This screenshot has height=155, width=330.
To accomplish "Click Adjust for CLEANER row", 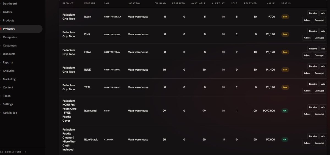I will [x=307, y=143].
